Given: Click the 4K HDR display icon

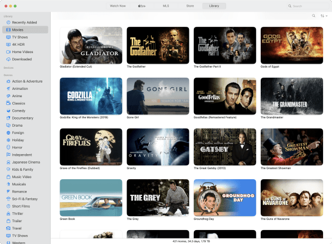Looking at the screenshot, I should tap(8, 45).
